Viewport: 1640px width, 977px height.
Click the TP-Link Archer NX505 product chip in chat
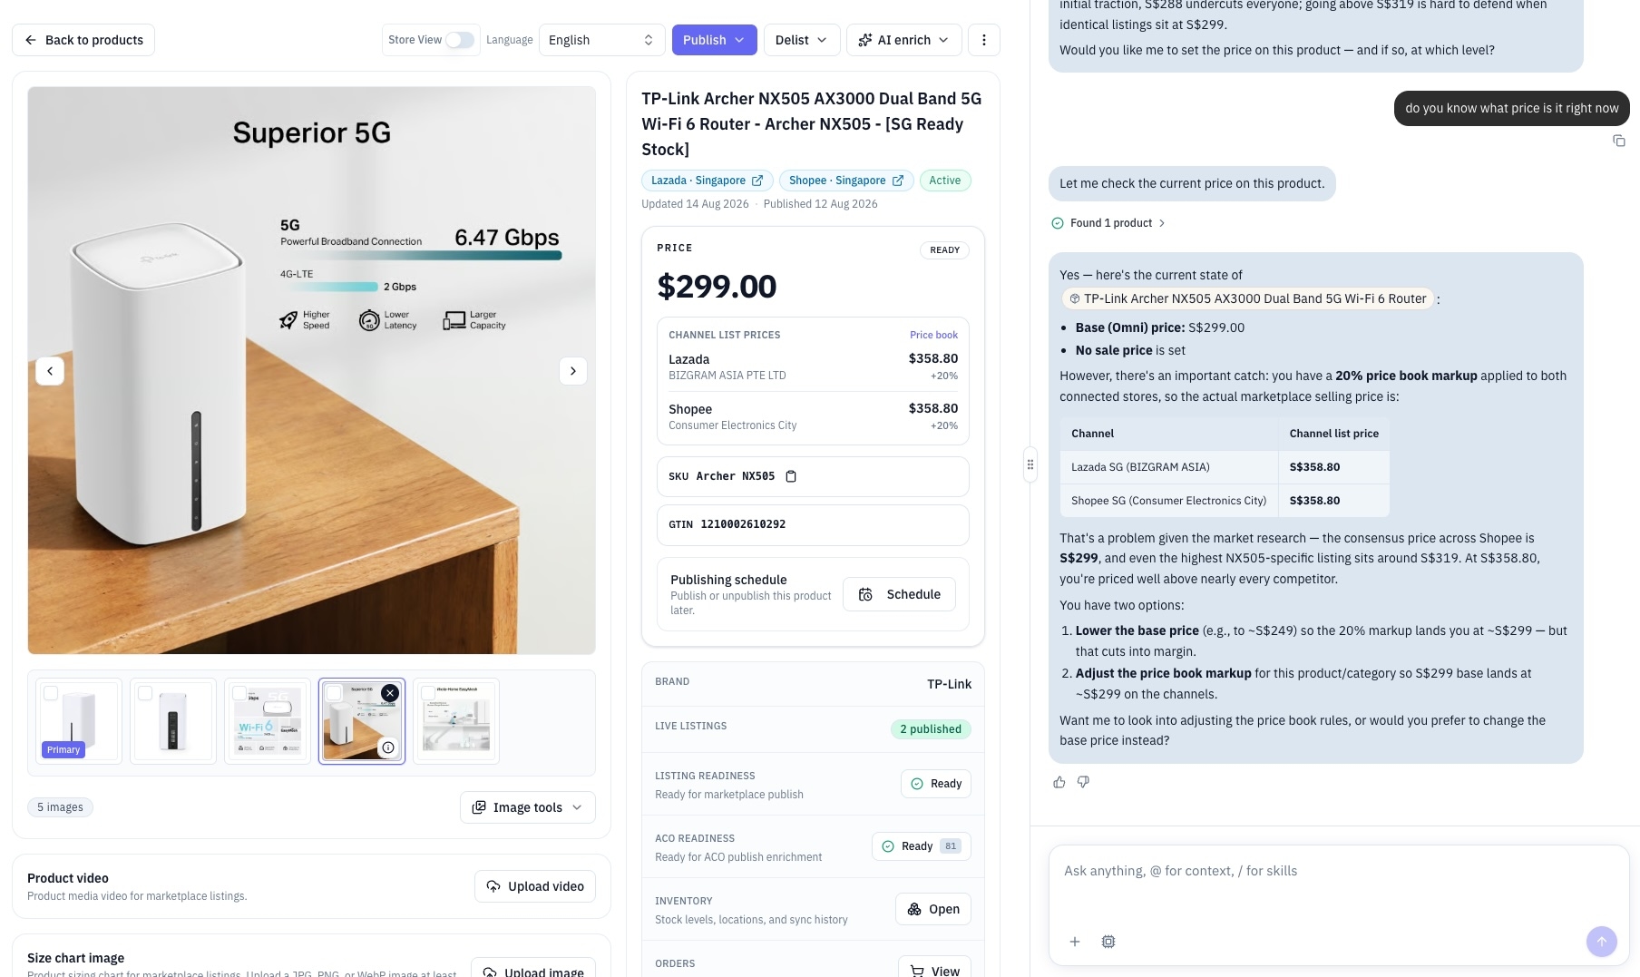pyautogui.click(x=1247, y=298)
